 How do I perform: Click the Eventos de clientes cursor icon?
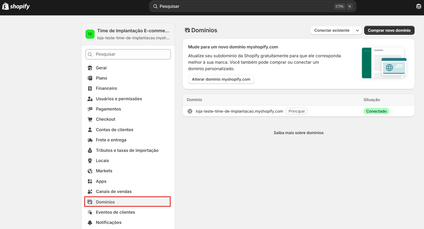90,212
